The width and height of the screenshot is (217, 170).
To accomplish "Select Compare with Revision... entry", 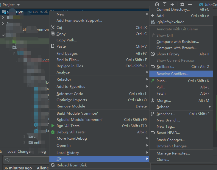I will [181, 41].
